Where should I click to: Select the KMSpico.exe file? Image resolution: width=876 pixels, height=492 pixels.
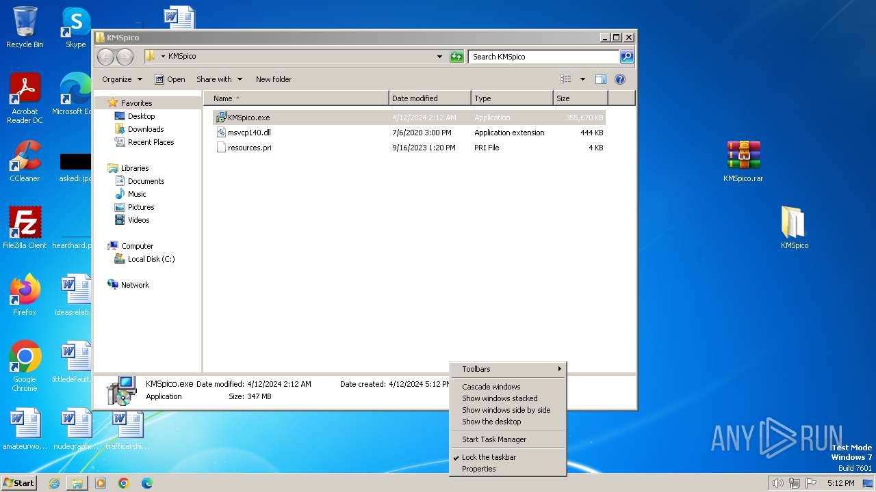[409, 118]
